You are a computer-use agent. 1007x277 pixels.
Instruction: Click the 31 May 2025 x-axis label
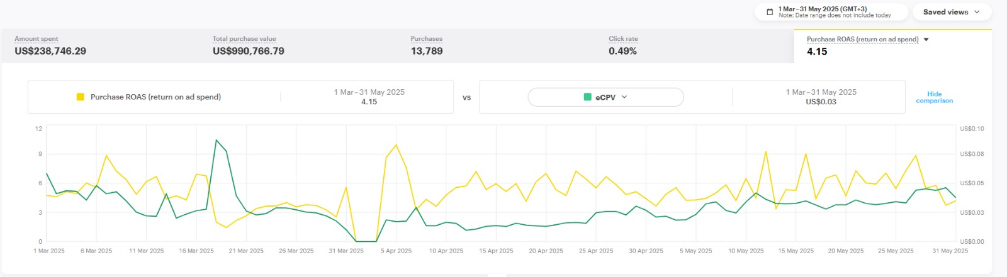click(x=950, y=251)
